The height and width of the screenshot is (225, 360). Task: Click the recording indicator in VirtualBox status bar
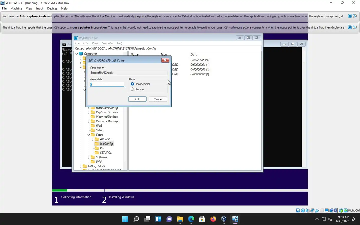point(331,210)
